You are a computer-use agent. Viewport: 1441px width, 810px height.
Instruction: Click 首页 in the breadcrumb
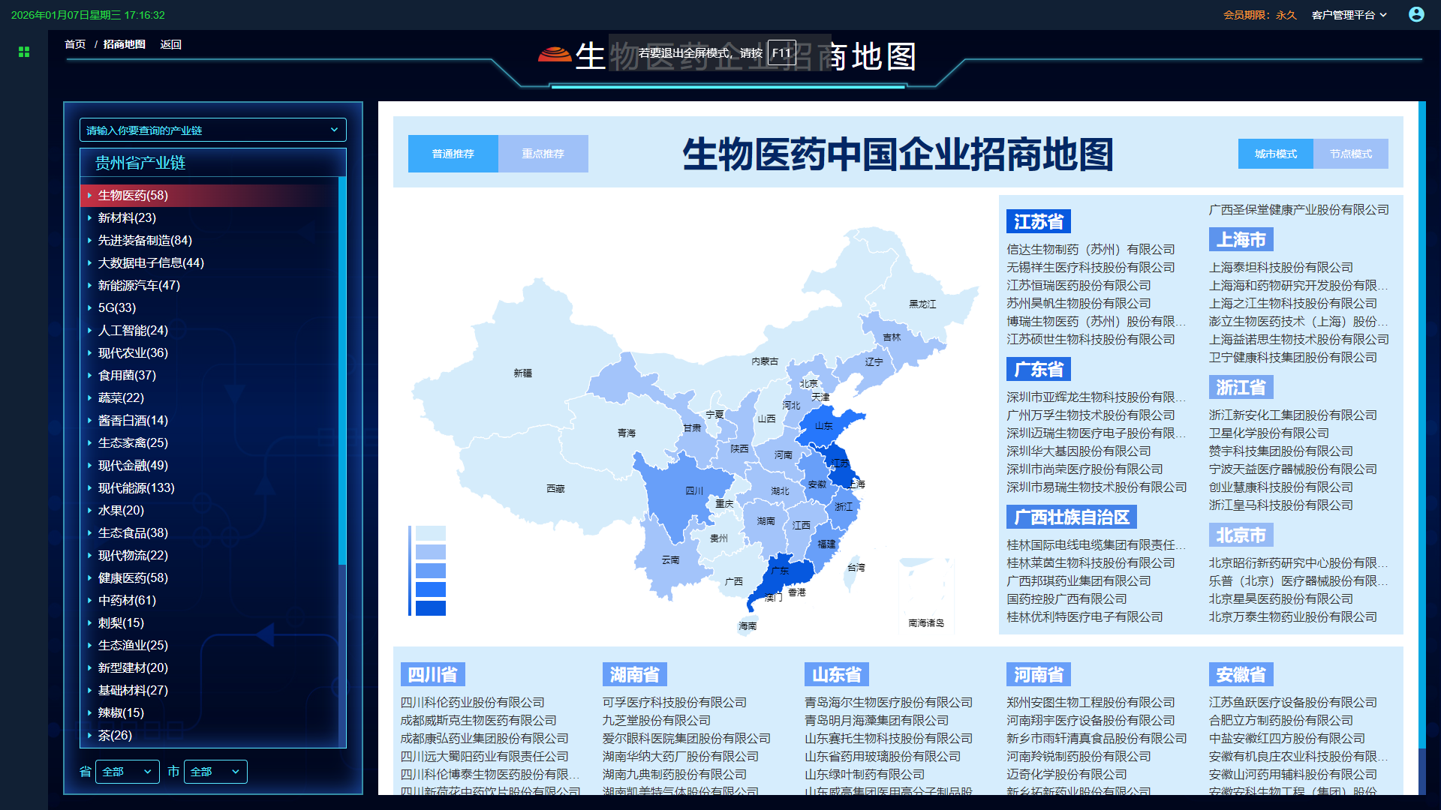pos(75,44)
